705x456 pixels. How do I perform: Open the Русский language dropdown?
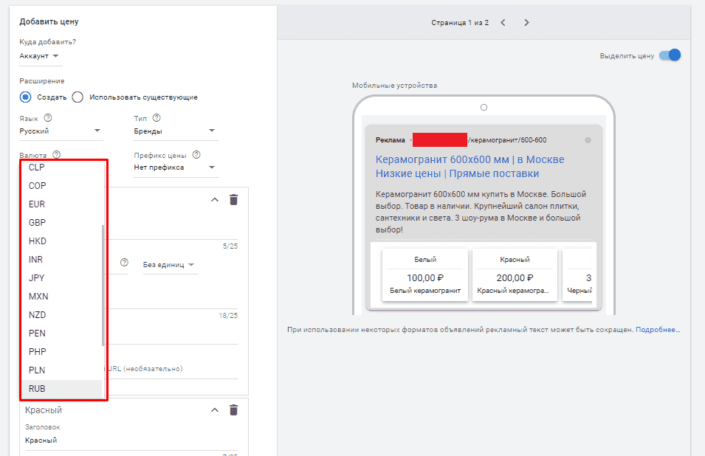[61, 131]
